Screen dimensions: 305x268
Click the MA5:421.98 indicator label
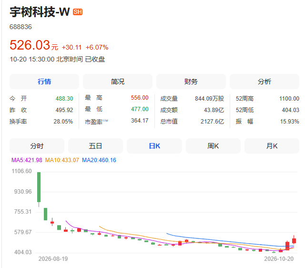tap(27, 160)
